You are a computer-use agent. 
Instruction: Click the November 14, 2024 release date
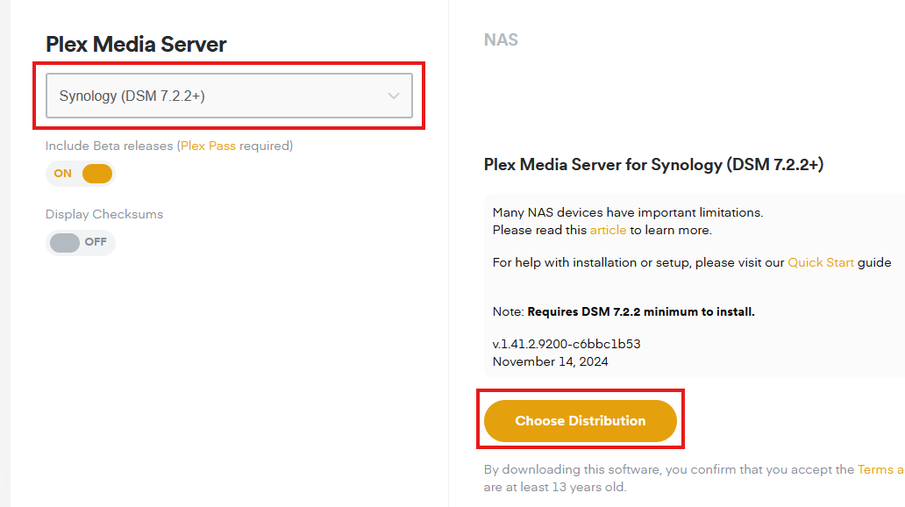point(550,361)
